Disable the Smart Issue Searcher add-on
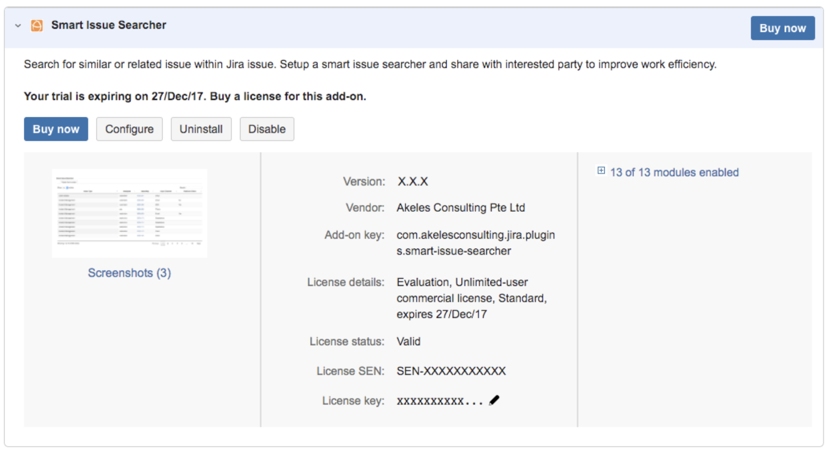This screenshot has height=454, width=833. pos(267,129)
